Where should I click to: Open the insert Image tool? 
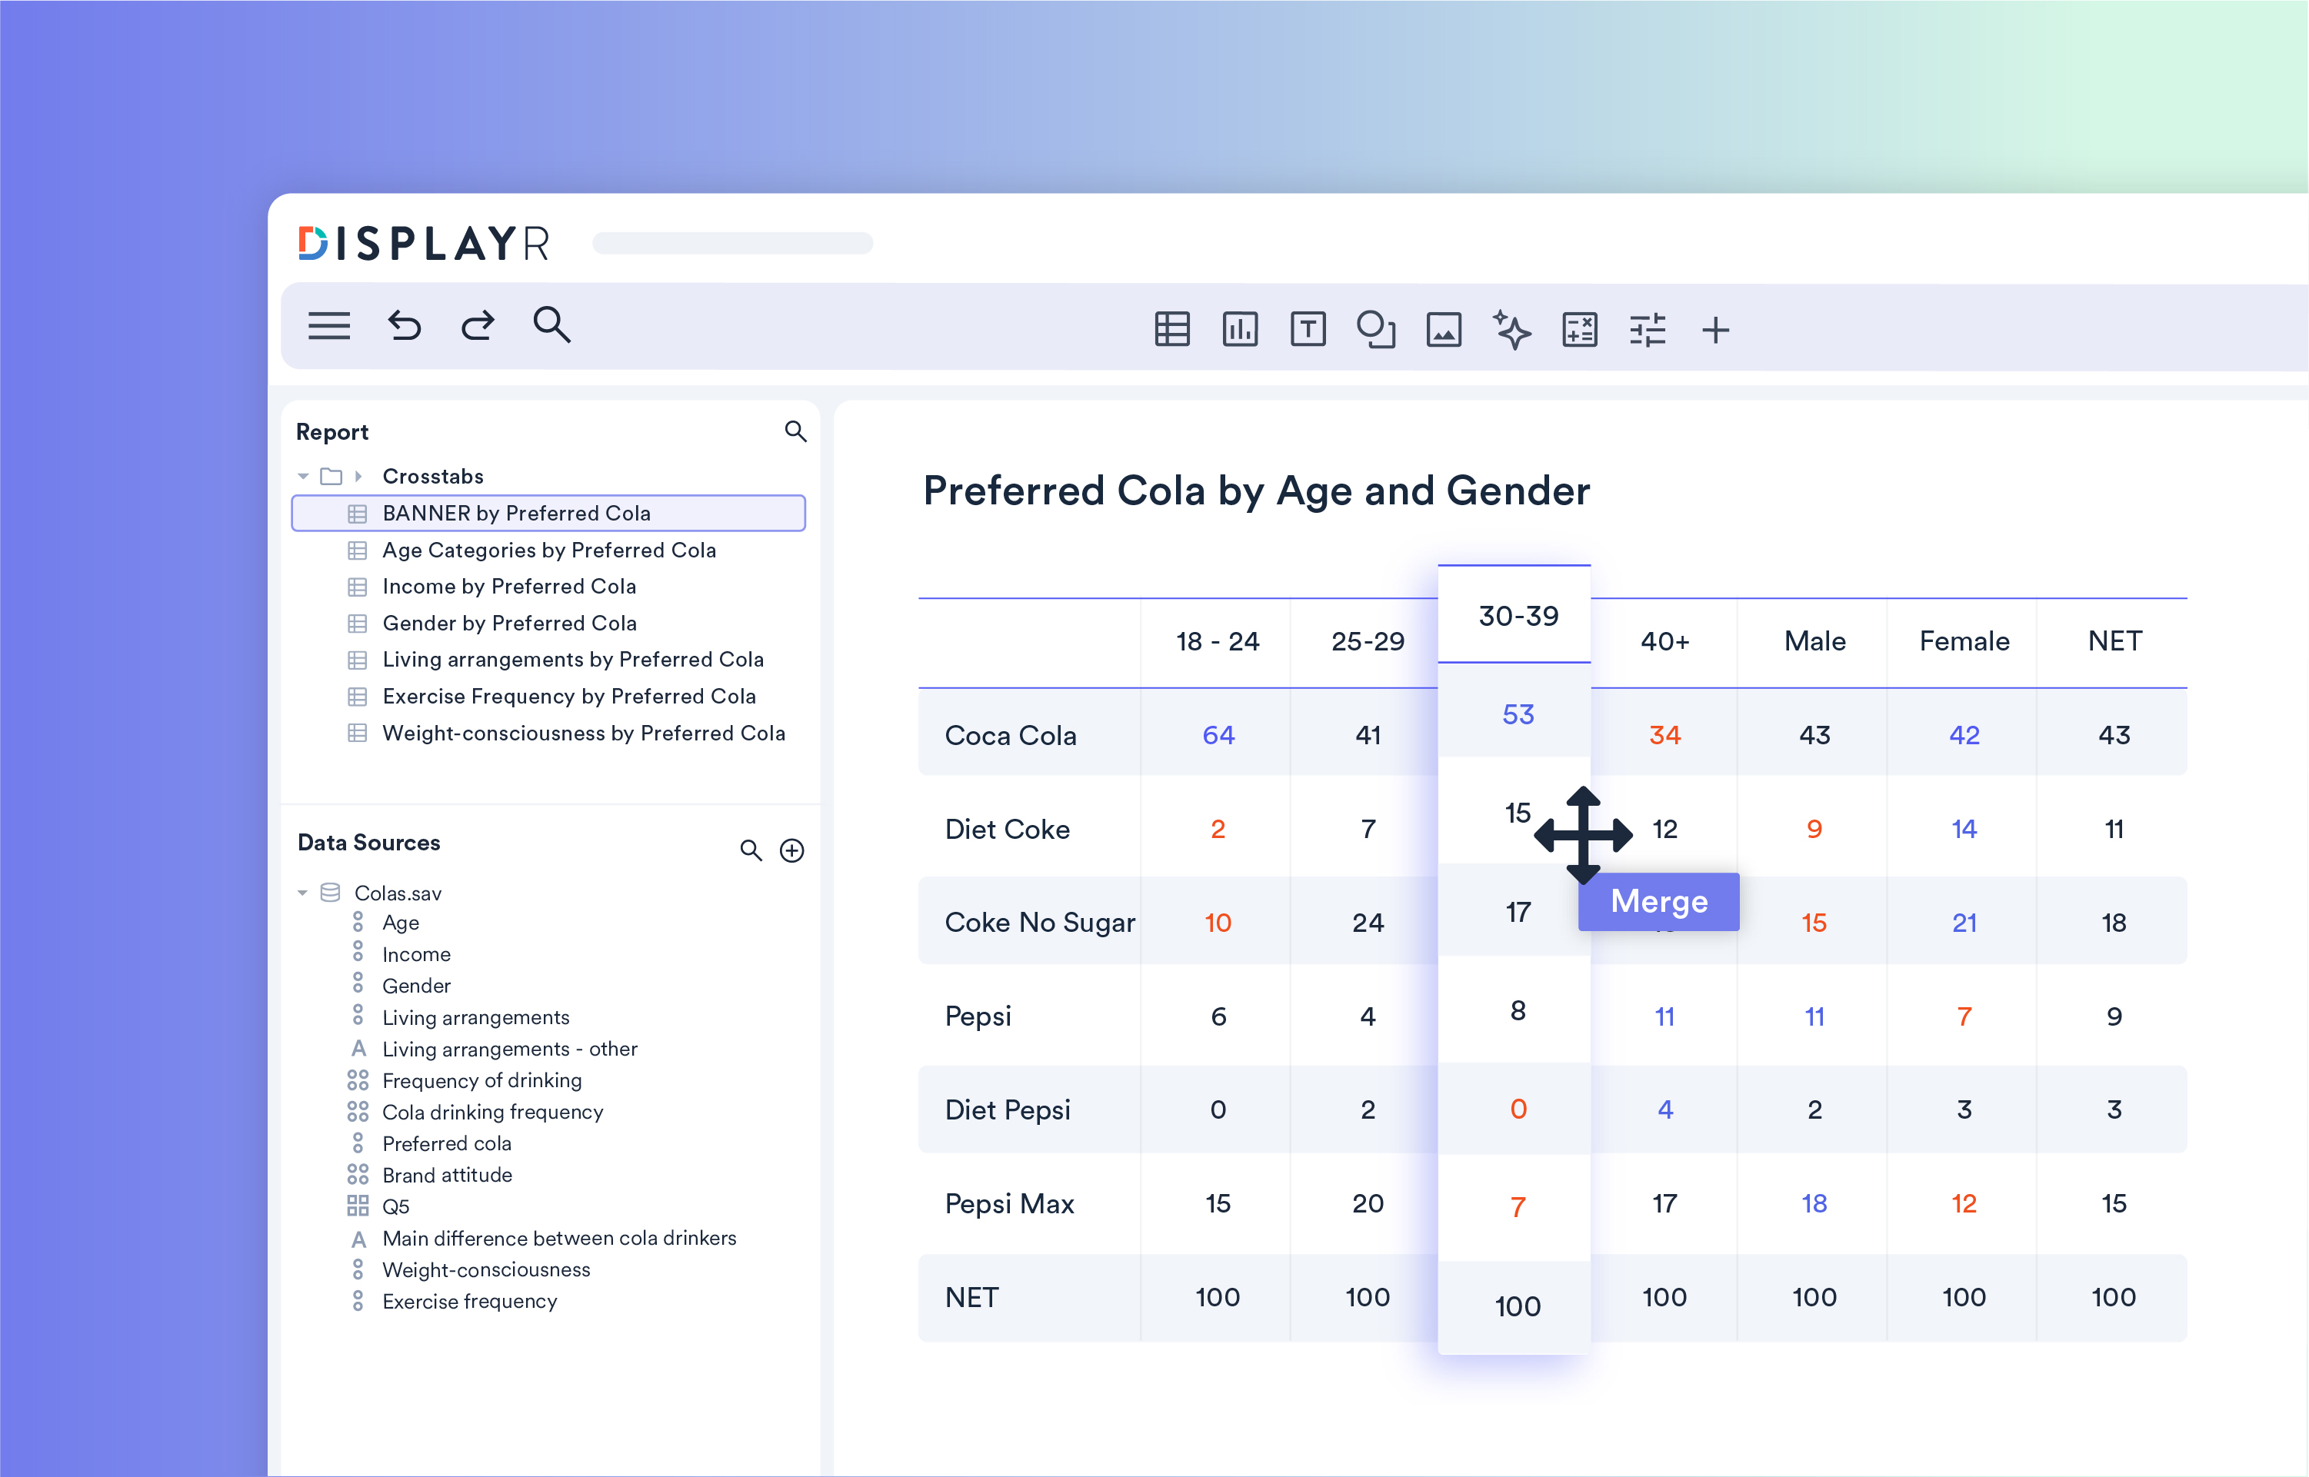pyautogui.click(x=1444, y=330)
